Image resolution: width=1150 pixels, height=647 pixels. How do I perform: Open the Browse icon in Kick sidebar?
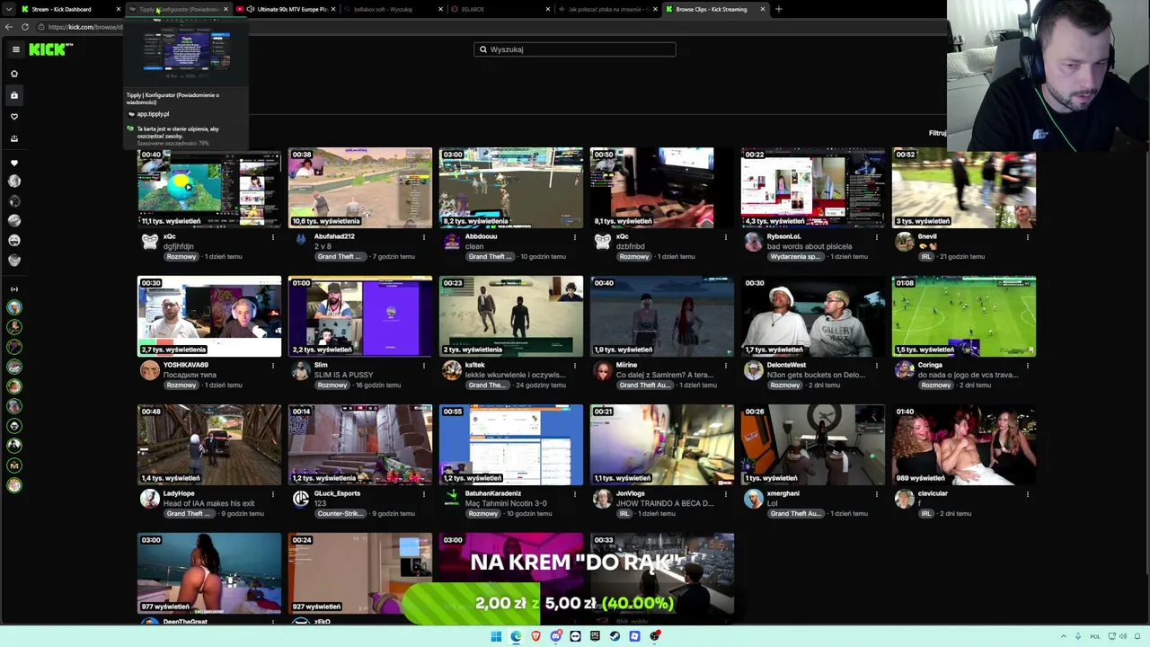pos(14,95)
